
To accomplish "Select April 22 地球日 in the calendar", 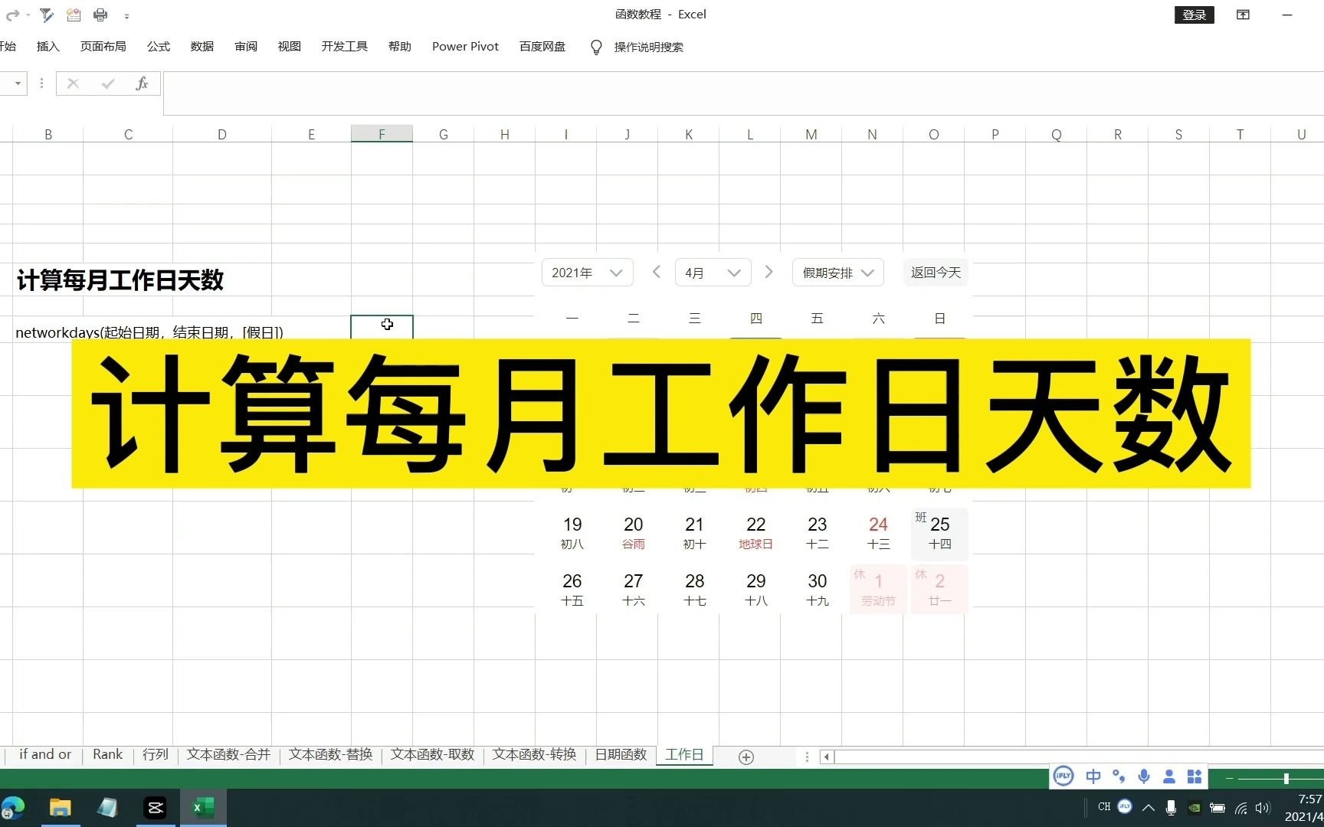I will [756, 533].
